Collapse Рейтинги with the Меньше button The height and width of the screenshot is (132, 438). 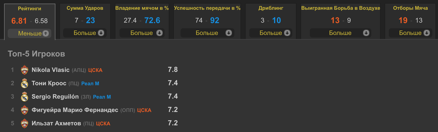[x=30, y=33]
